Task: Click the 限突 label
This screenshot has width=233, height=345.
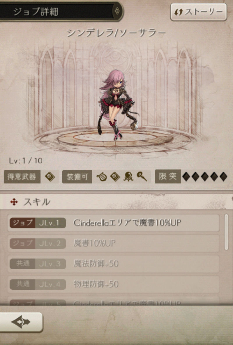Action: (168, 176)
